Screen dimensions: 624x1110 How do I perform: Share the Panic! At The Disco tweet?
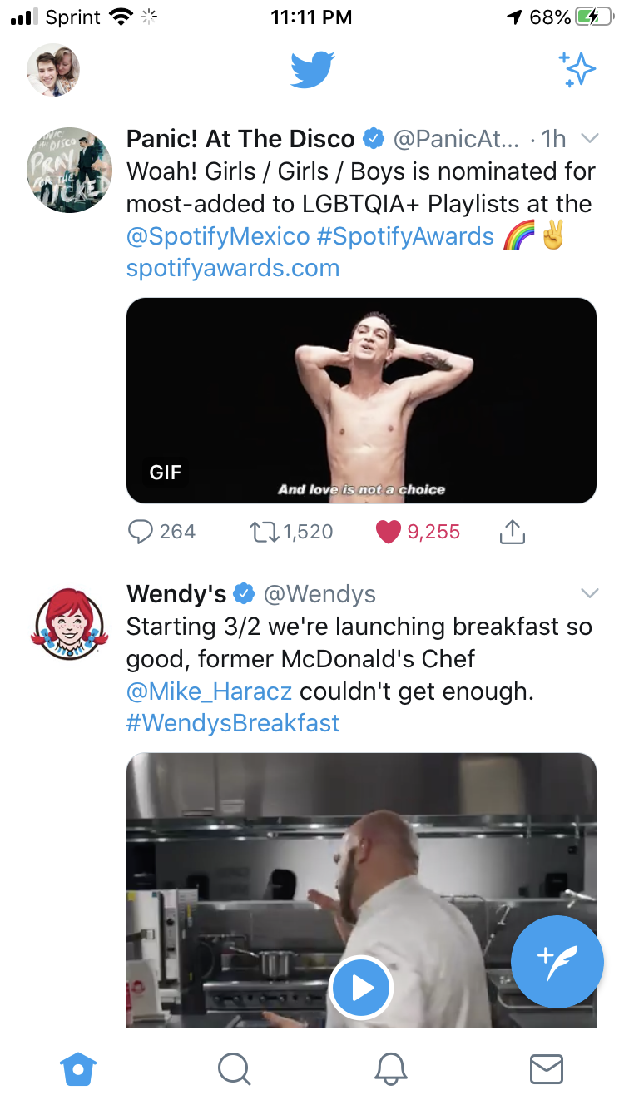(x=513, y=532)
